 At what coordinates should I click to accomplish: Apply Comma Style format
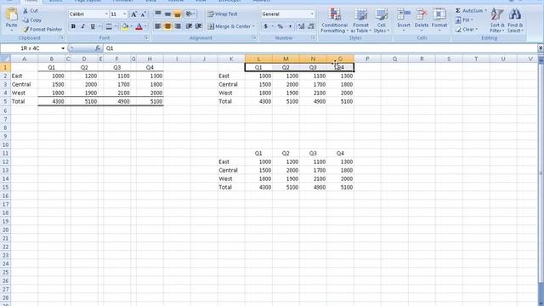click(290, 26)
